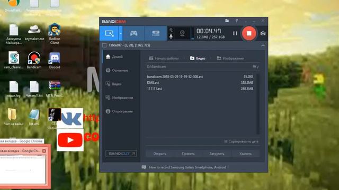The image size is (339, 190).
Task: Open Badlion Client desktop shortcut
Action: (x=55, y=34)
